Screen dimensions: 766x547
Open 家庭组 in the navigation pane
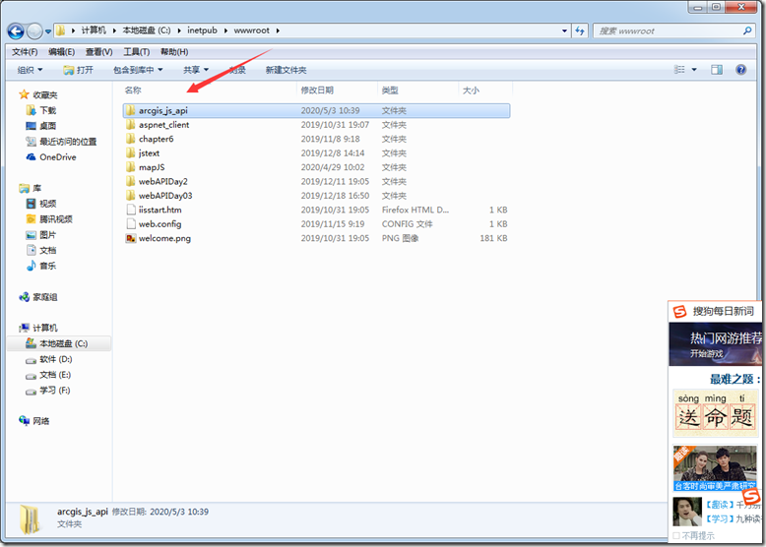click(x=38, y=297)
